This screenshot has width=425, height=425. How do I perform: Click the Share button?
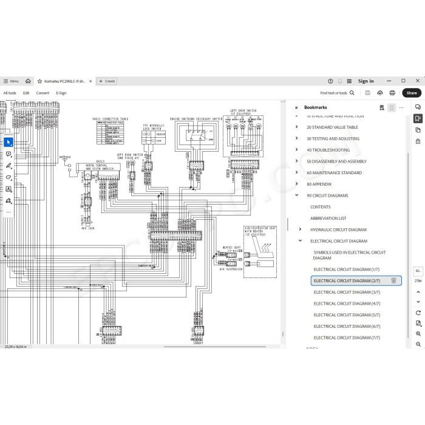[412, 93]
